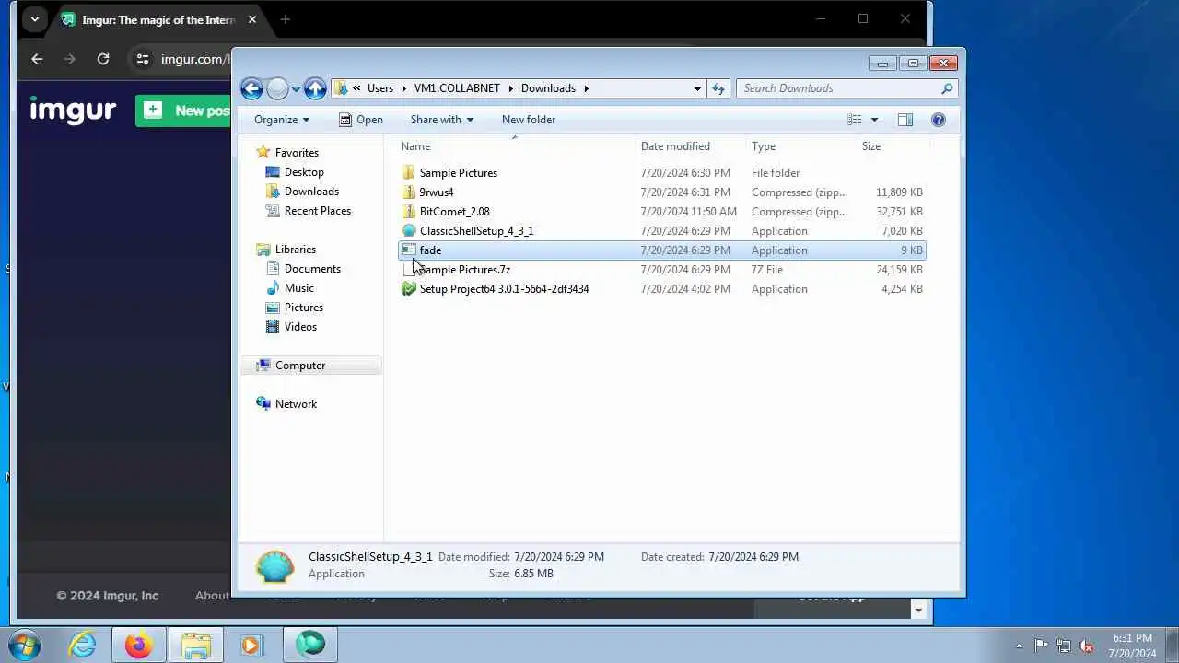The image size is (1179, 663).
Task: Open Windows Media Player from taskbar
Action: 251,645
